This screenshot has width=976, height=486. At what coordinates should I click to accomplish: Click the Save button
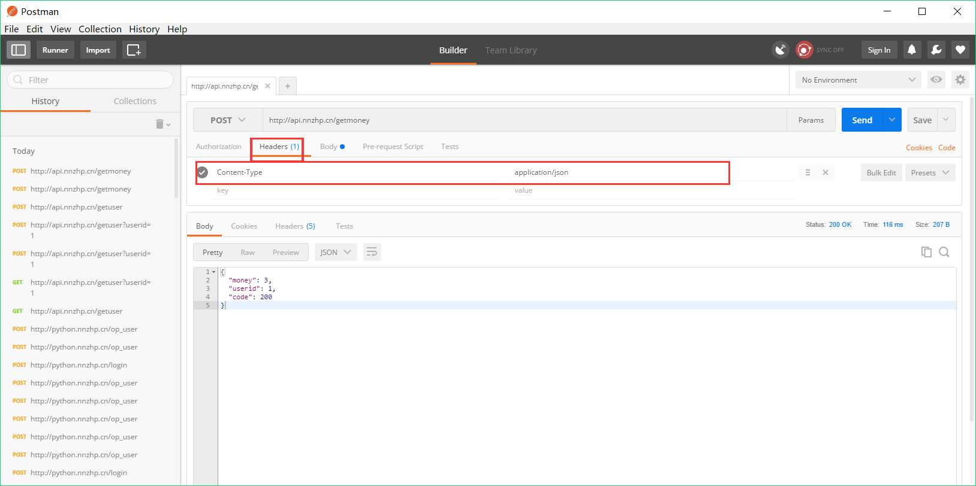pyautogui.click(x=922, y=120)
